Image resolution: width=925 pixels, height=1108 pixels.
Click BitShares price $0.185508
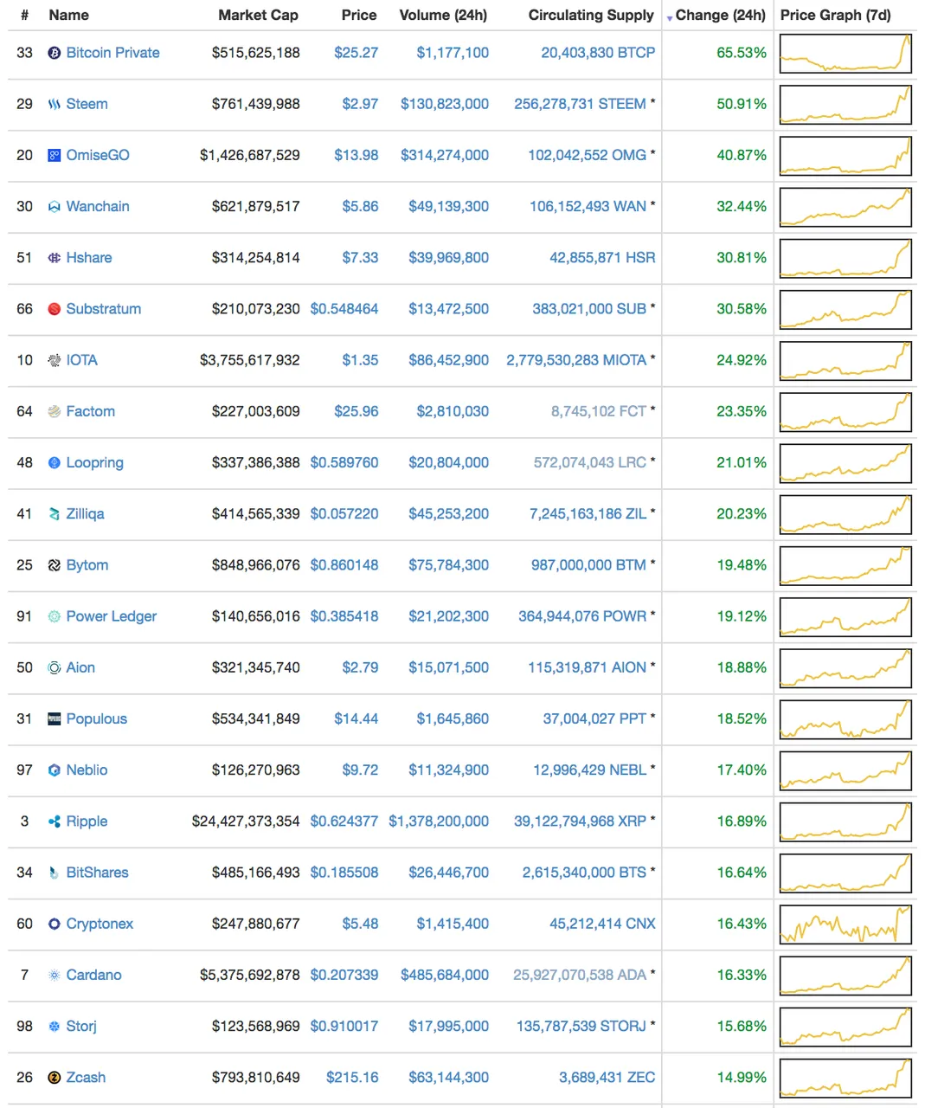(344, 873)
